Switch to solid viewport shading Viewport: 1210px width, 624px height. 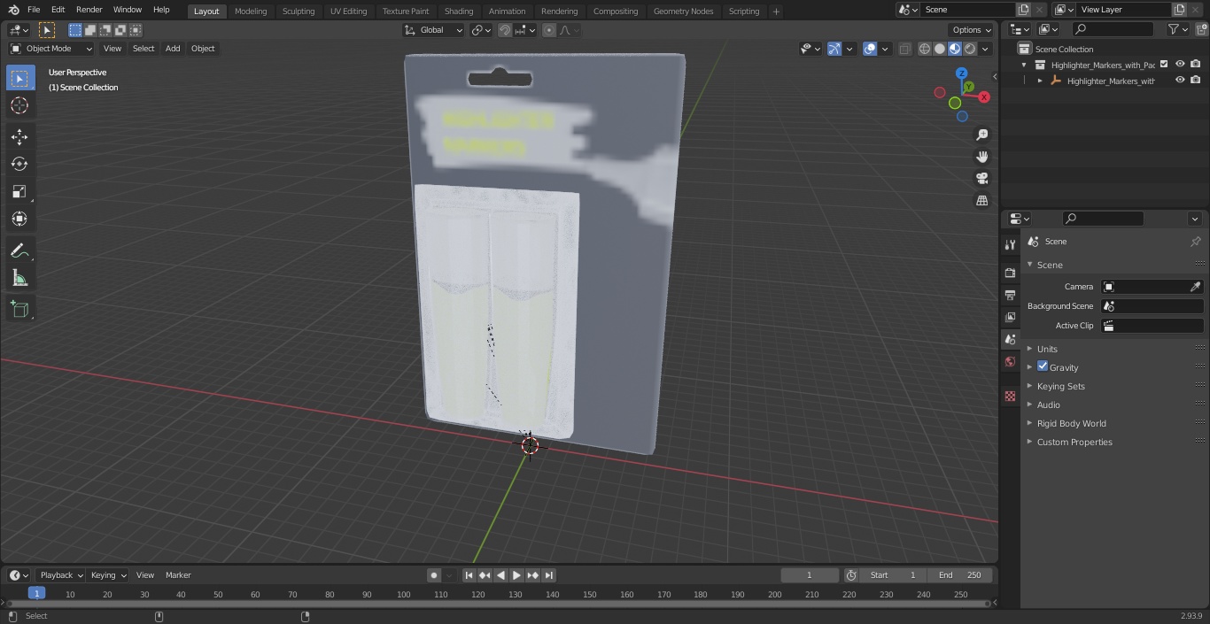click(x=940, y=49)
